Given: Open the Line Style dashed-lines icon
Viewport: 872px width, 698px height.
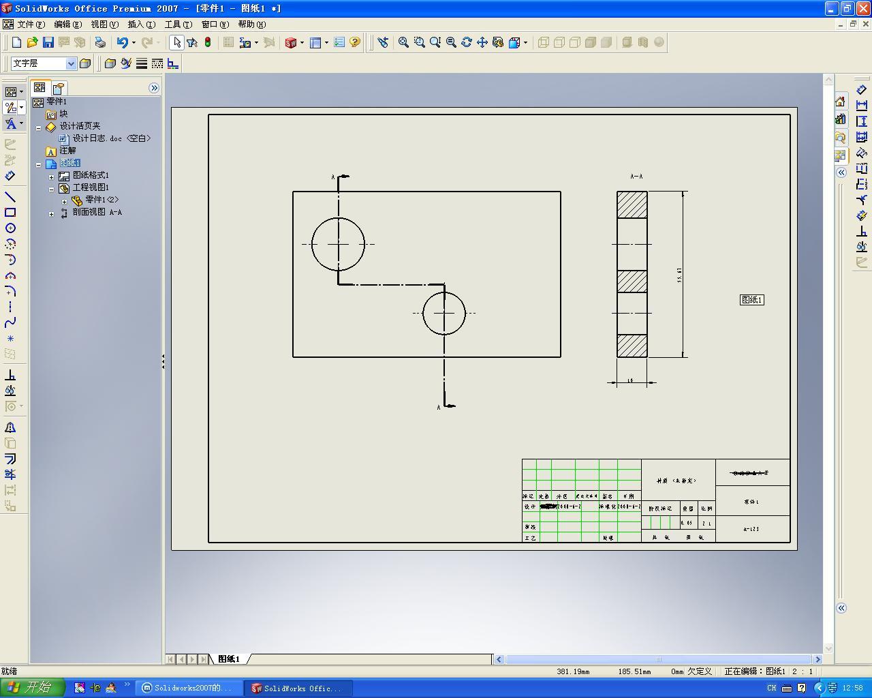Looking at the screenshot, I should 157,63.
